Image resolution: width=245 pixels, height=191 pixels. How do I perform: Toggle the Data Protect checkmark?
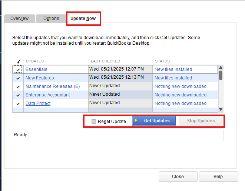pos(18,103)
